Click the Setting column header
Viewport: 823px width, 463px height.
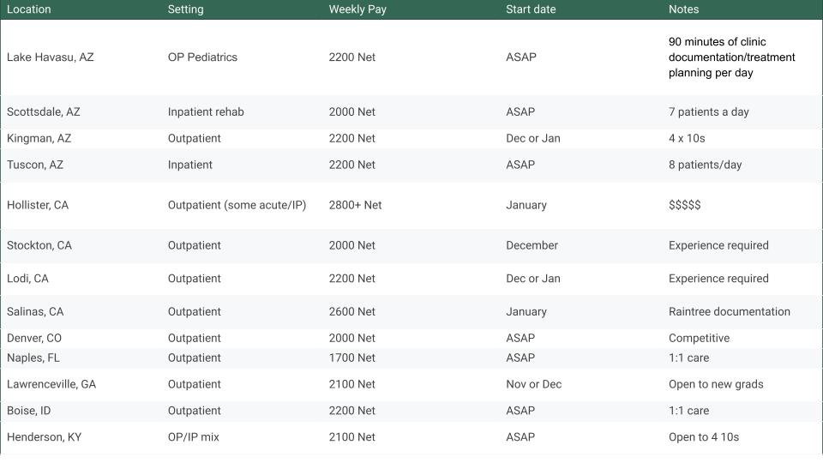[x=186, y=9]
